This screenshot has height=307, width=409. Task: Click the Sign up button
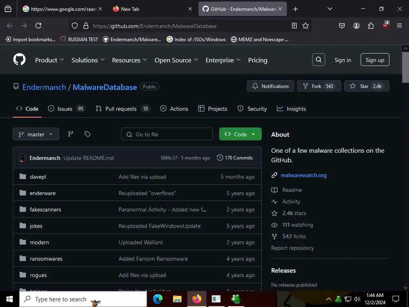point(375,60)
